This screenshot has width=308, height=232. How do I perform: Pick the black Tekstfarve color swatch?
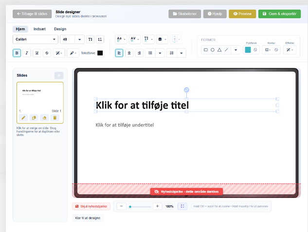click(x=100, y=53)
